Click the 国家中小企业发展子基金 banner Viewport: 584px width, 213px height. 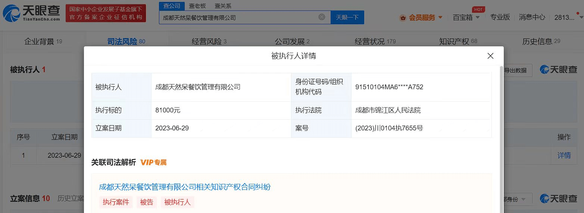(x=106, y=13)
